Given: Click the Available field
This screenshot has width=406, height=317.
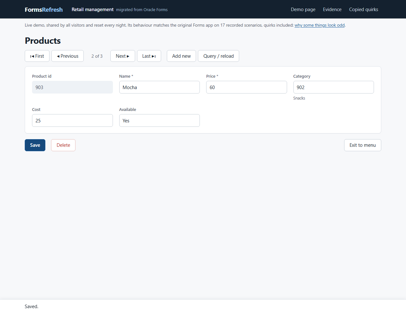Looking at the screenshot, I should 160,120.
